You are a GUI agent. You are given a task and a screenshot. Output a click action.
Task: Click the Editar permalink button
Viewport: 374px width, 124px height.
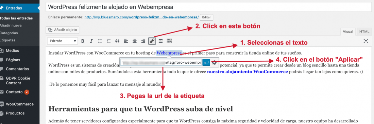click(207, 17)
